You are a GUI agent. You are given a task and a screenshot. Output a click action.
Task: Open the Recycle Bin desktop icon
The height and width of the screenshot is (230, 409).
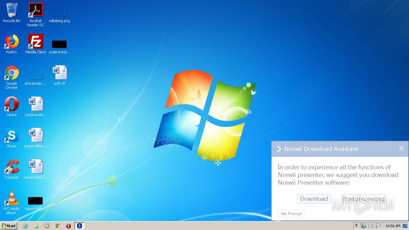coord(12,13)
